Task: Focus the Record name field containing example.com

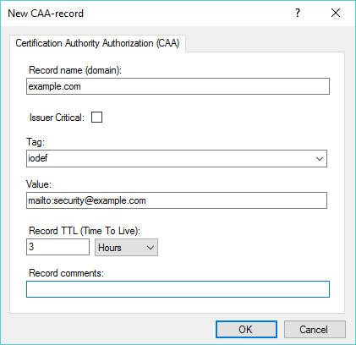Action: (178, 86)
